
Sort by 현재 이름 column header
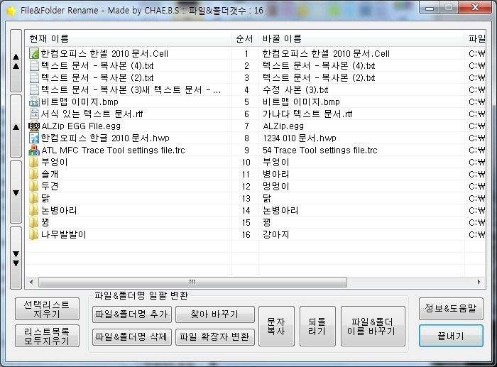click(x=129, y=38)
